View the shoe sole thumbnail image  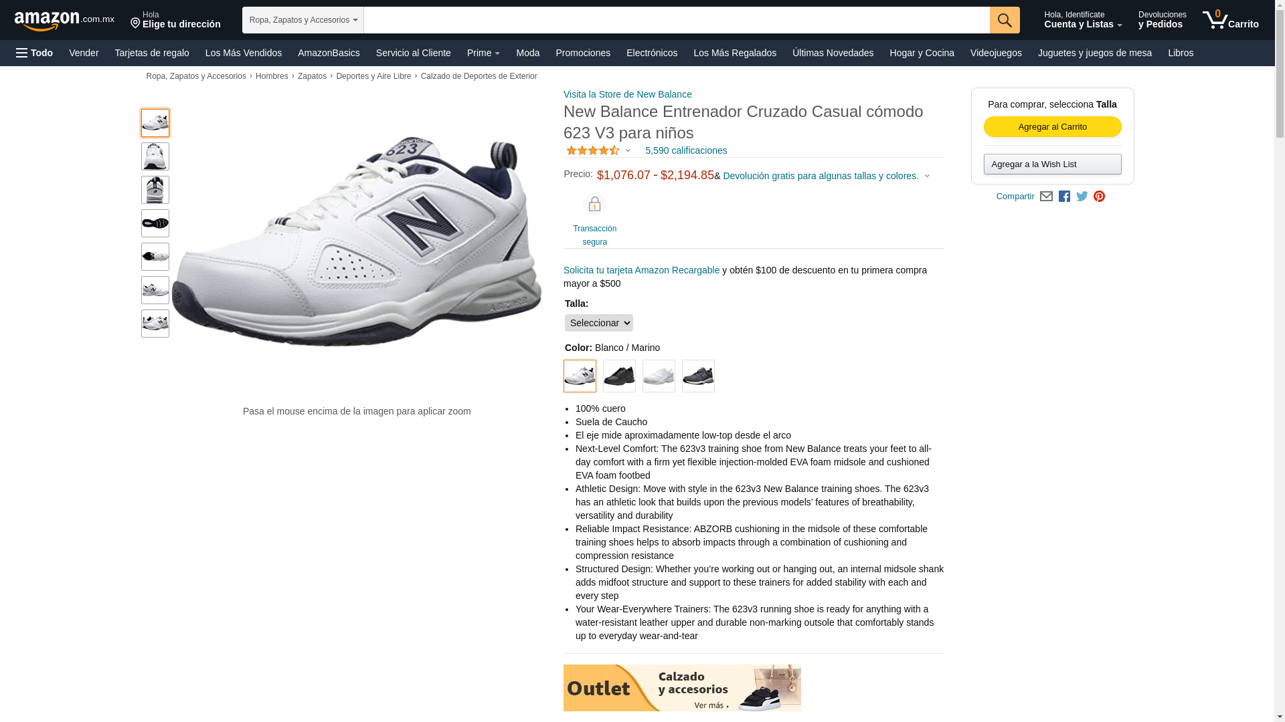[155, 223]
